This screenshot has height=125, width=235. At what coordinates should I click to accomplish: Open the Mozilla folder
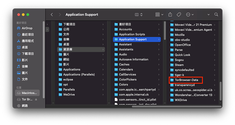coord(179,35)
